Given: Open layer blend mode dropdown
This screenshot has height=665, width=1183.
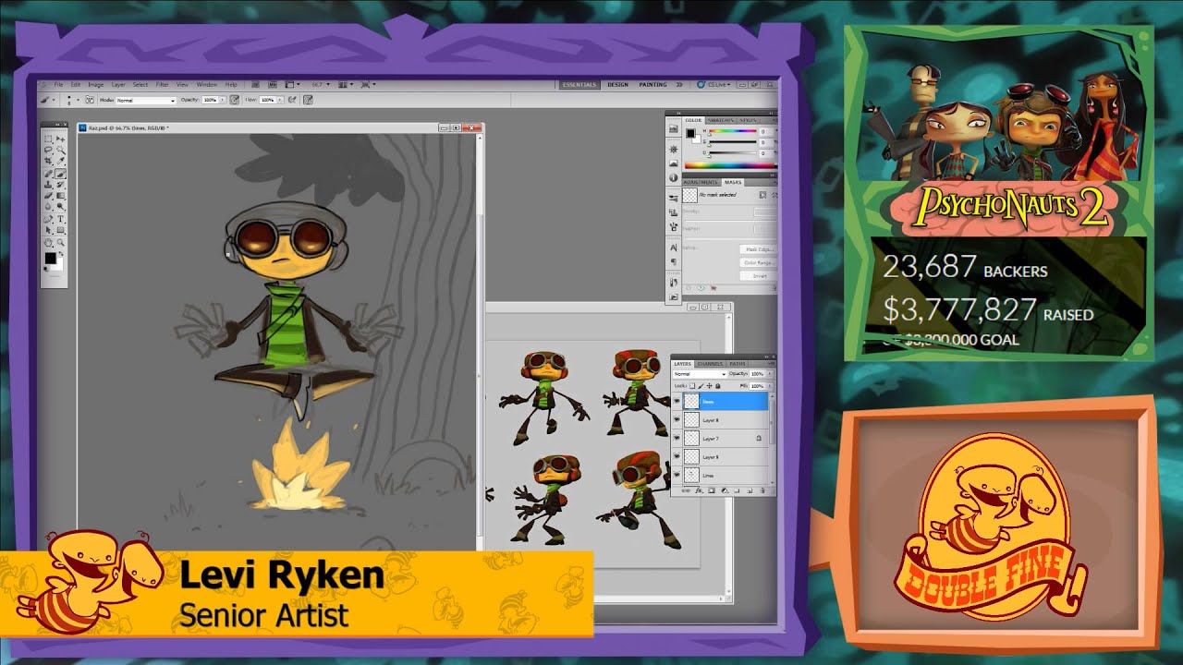Looking at the screenshot, I should click(701, 374).
